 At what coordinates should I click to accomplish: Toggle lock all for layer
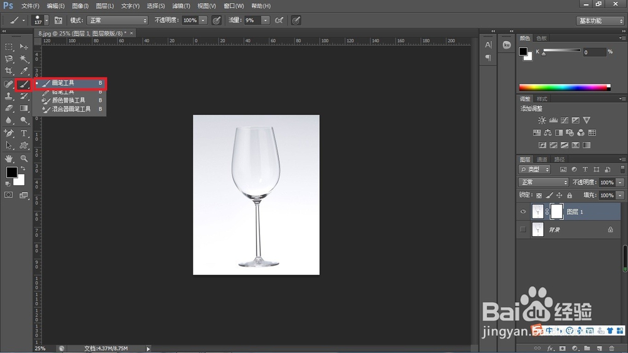click(x=570, y=195)
